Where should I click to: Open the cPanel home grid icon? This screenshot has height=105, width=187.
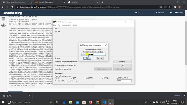click(3, 19)
